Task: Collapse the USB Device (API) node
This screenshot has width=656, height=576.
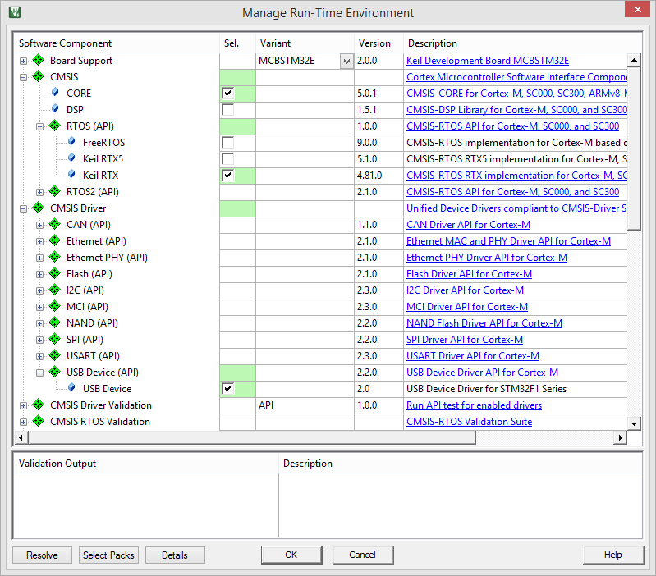Action: 39,373
